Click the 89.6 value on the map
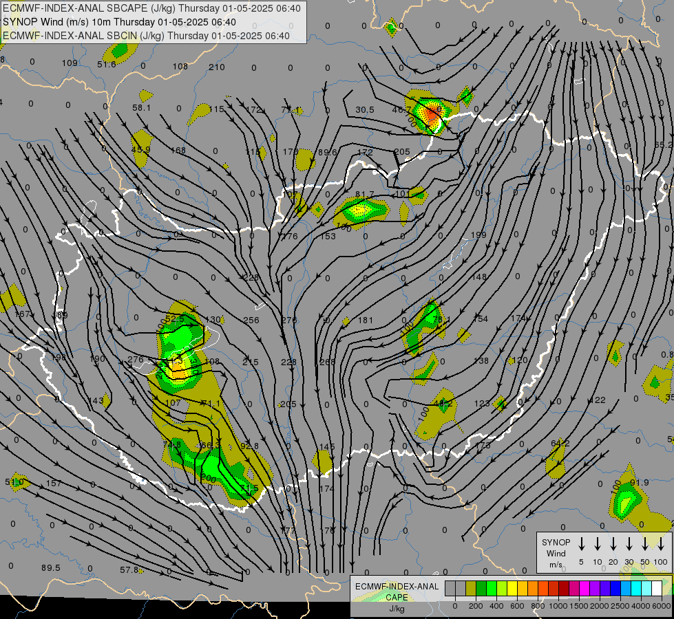 [x=328, y=152]
